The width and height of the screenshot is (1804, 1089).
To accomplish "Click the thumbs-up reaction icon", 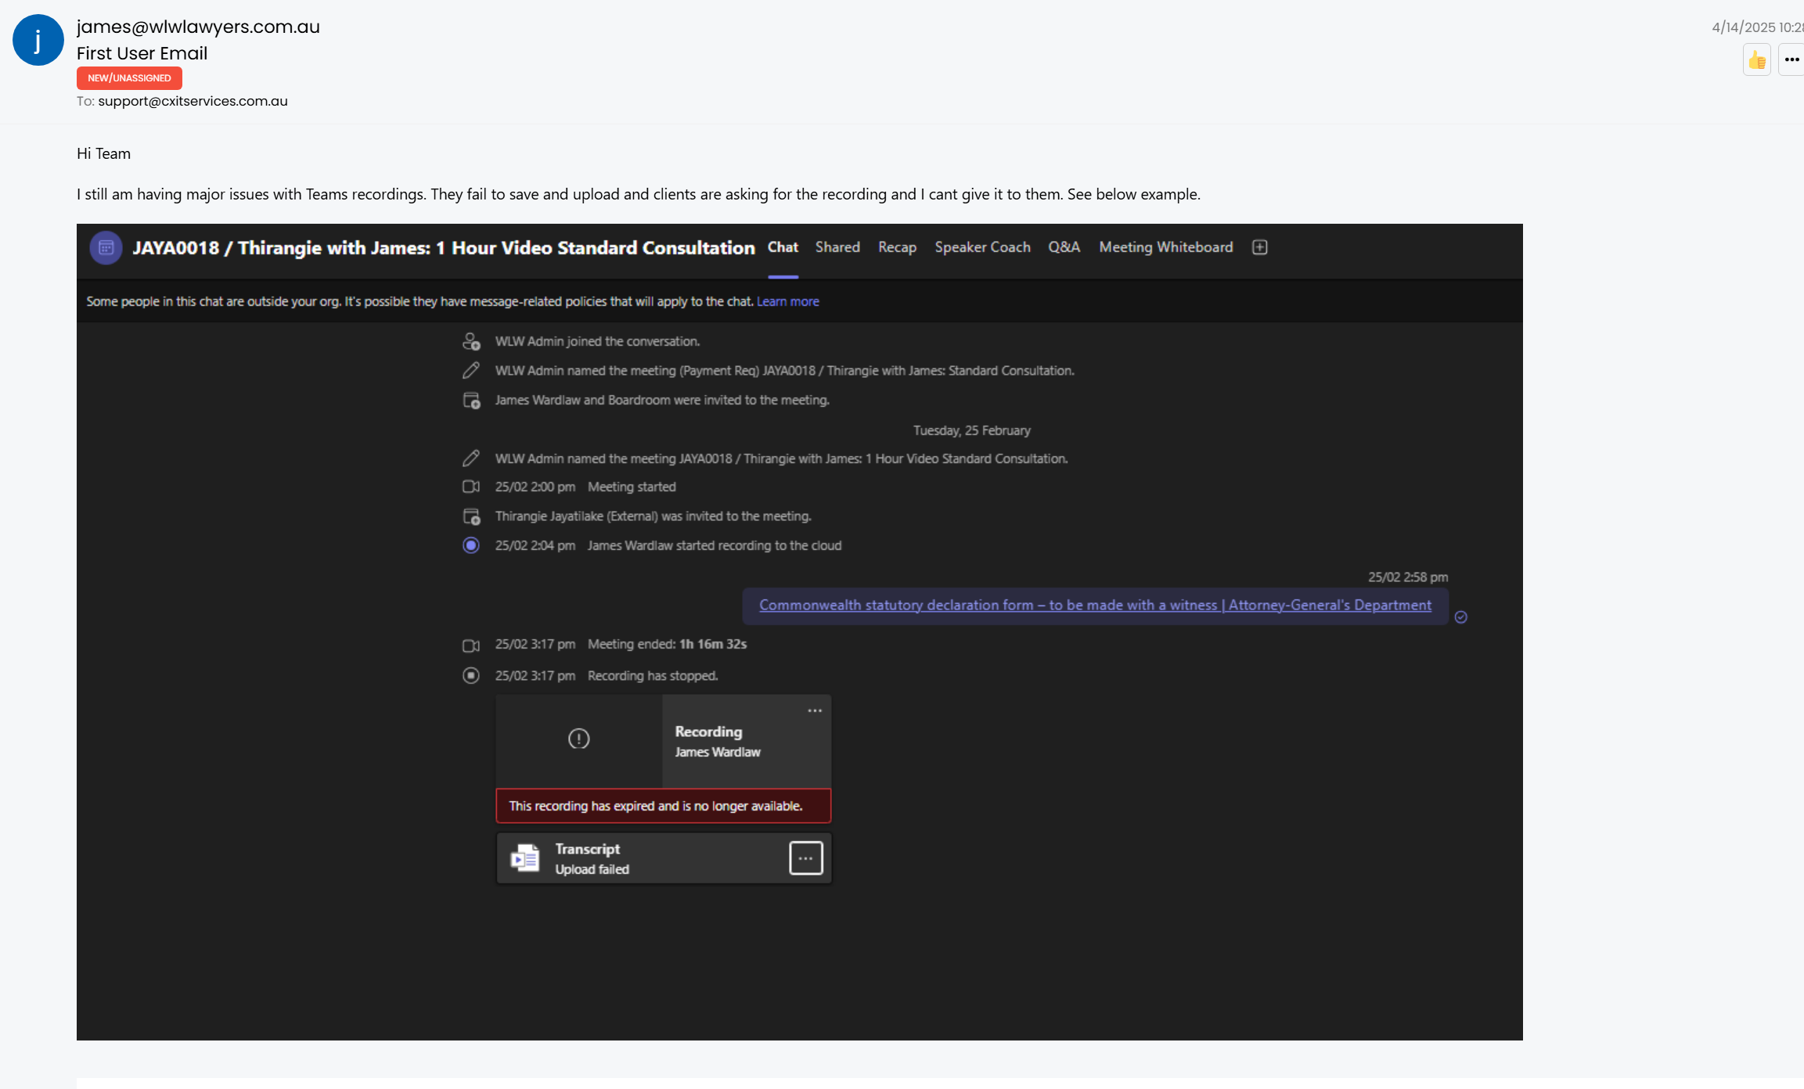I will 1757,60.
